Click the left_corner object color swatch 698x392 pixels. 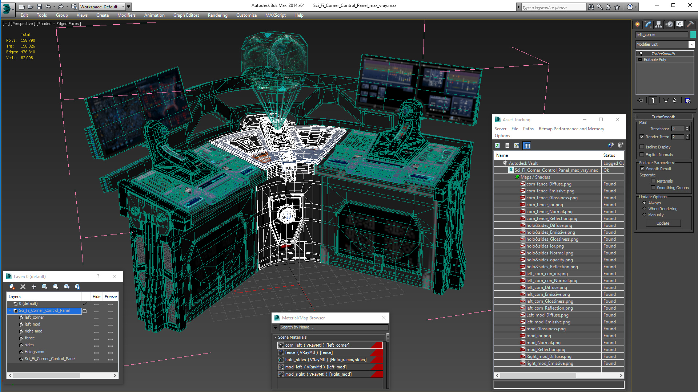click(693, 34)
